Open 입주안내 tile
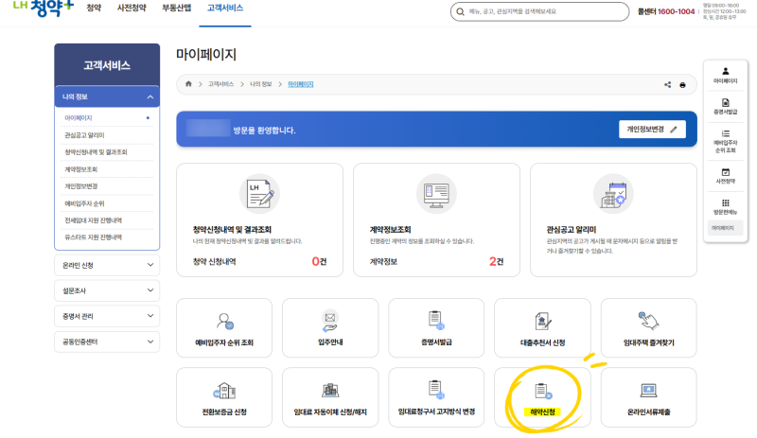This screenshot has width=757, height=438. click(330, 328)
